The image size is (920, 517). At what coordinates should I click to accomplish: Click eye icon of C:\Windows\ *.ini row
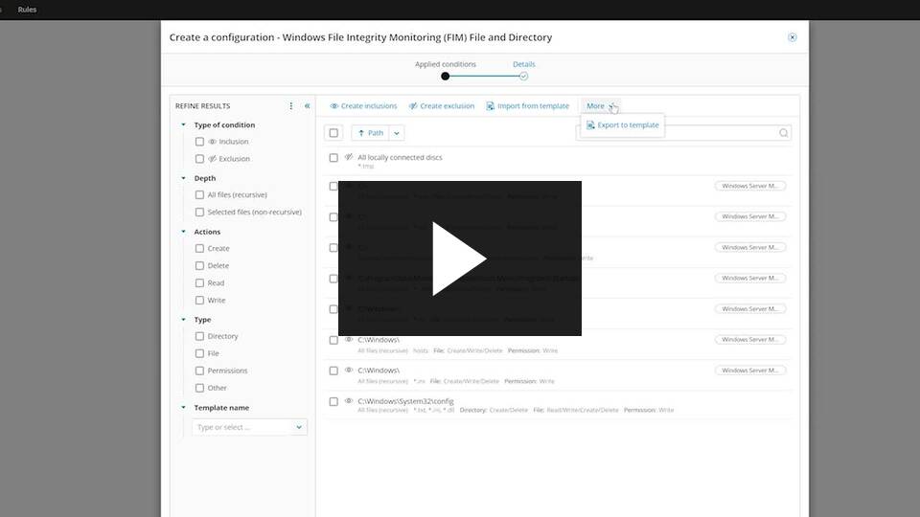[349, 370]
